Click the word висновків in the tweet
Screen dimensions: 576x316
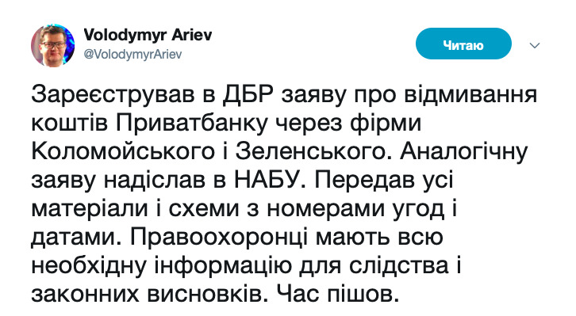pyautogui.click(x=205, y=295)
